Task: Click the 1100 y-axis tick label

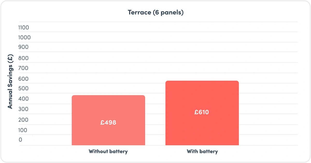Action: (x=24, y=27)
